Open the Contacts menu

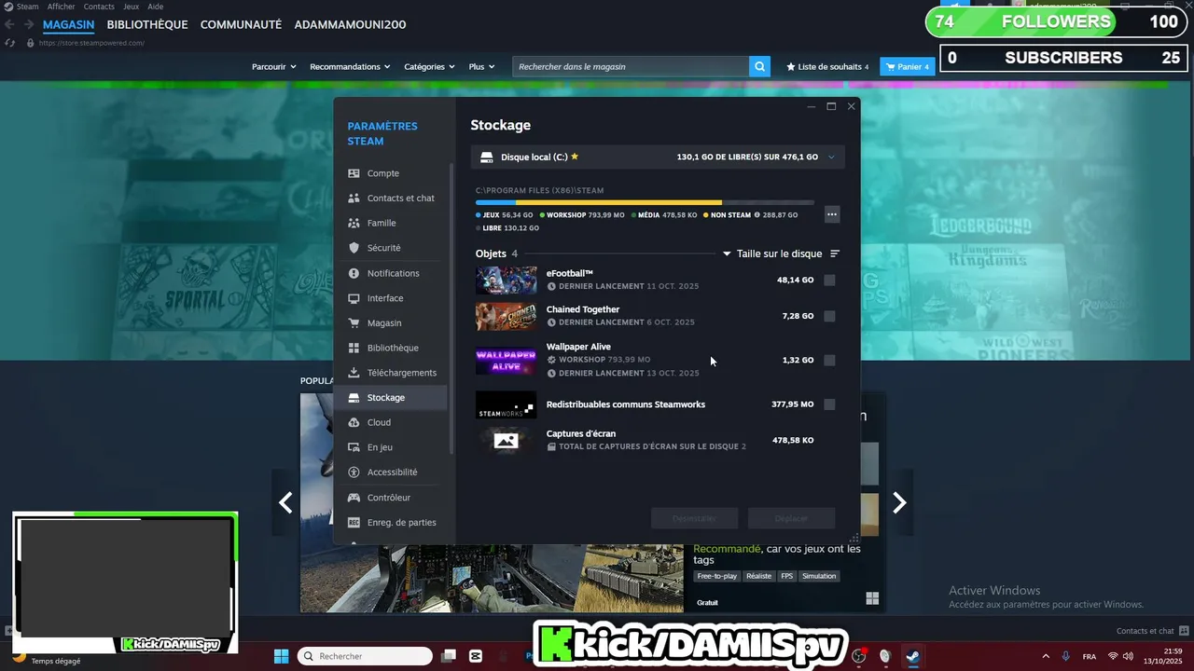tap(99, 7)
